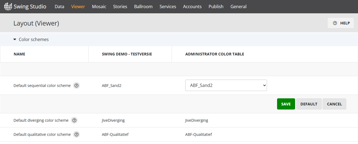The image size is (358, 144).
Task: Open help for default qualitative color scheme
Action: (77, 134)
